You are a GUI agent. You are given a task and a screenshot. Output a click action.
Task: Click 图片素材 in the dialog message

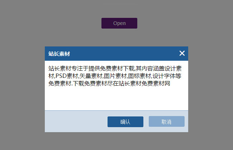[115, 76]
